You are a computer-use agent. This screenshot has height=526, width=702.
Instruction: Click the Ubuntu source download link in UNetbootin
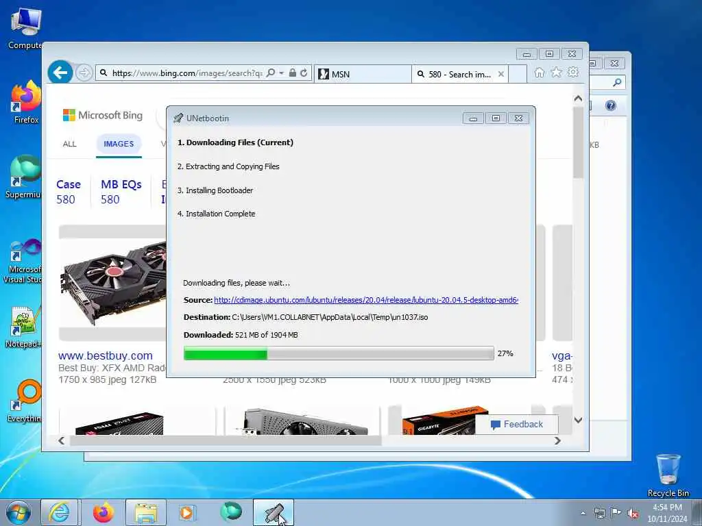click(366, 300)
